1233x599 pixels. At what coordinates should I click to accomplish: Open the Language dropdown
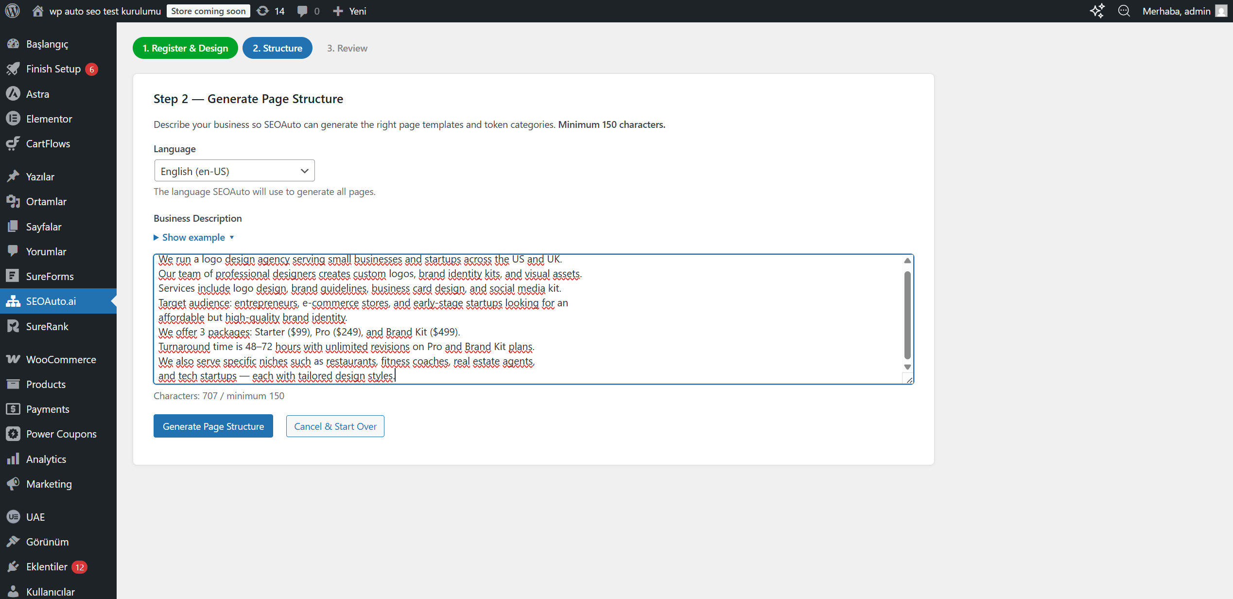point(234,170)
